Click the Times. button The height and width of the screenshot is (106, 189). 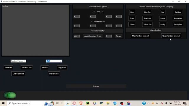(x=118, y=36)
